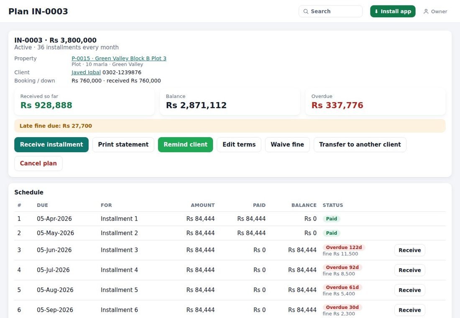Click the Owner user profile icon
460x318 pixels.
(426, 11)
